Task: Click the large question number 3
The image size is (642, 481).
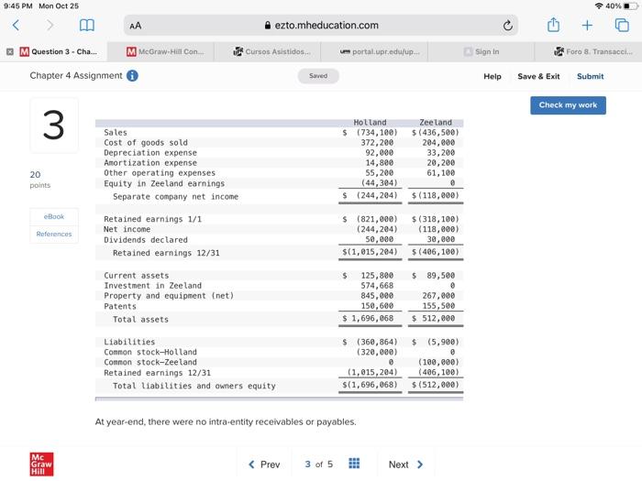Action: pyautogui.click(x=53, y=126)
